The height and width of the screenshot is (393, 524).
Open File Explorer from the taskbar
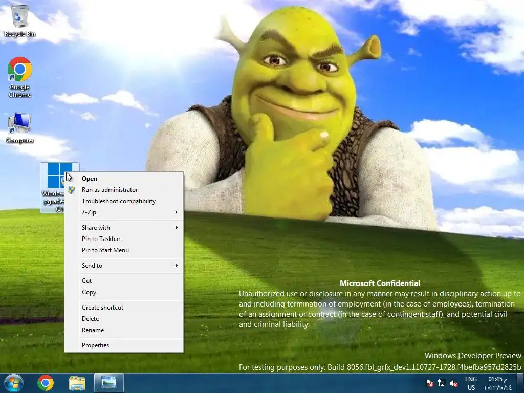pos(77,383)
